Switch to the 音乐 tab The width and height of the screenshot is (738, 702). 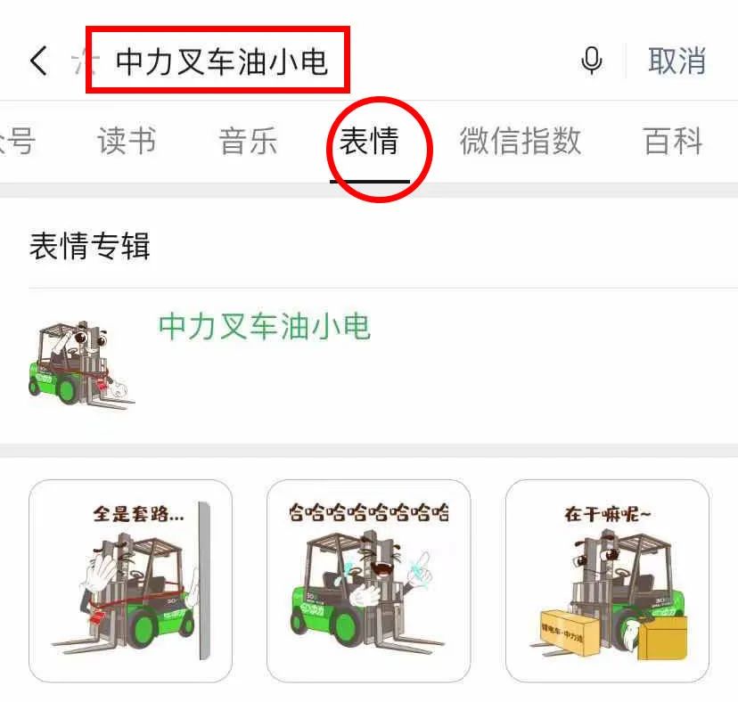coord(248,140)
